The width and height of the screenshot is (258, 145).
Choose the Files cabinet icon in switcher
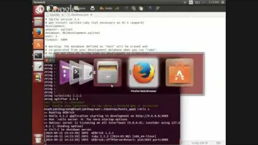tap(108, 72)
